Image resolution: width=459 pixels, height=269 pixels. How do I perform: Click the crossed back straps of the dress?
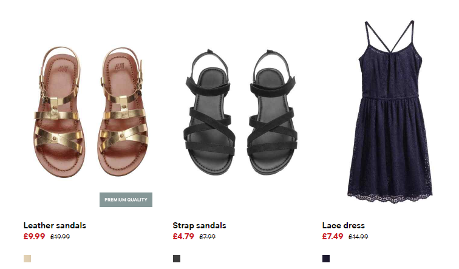pyautogui.click(x=390, y=36)
